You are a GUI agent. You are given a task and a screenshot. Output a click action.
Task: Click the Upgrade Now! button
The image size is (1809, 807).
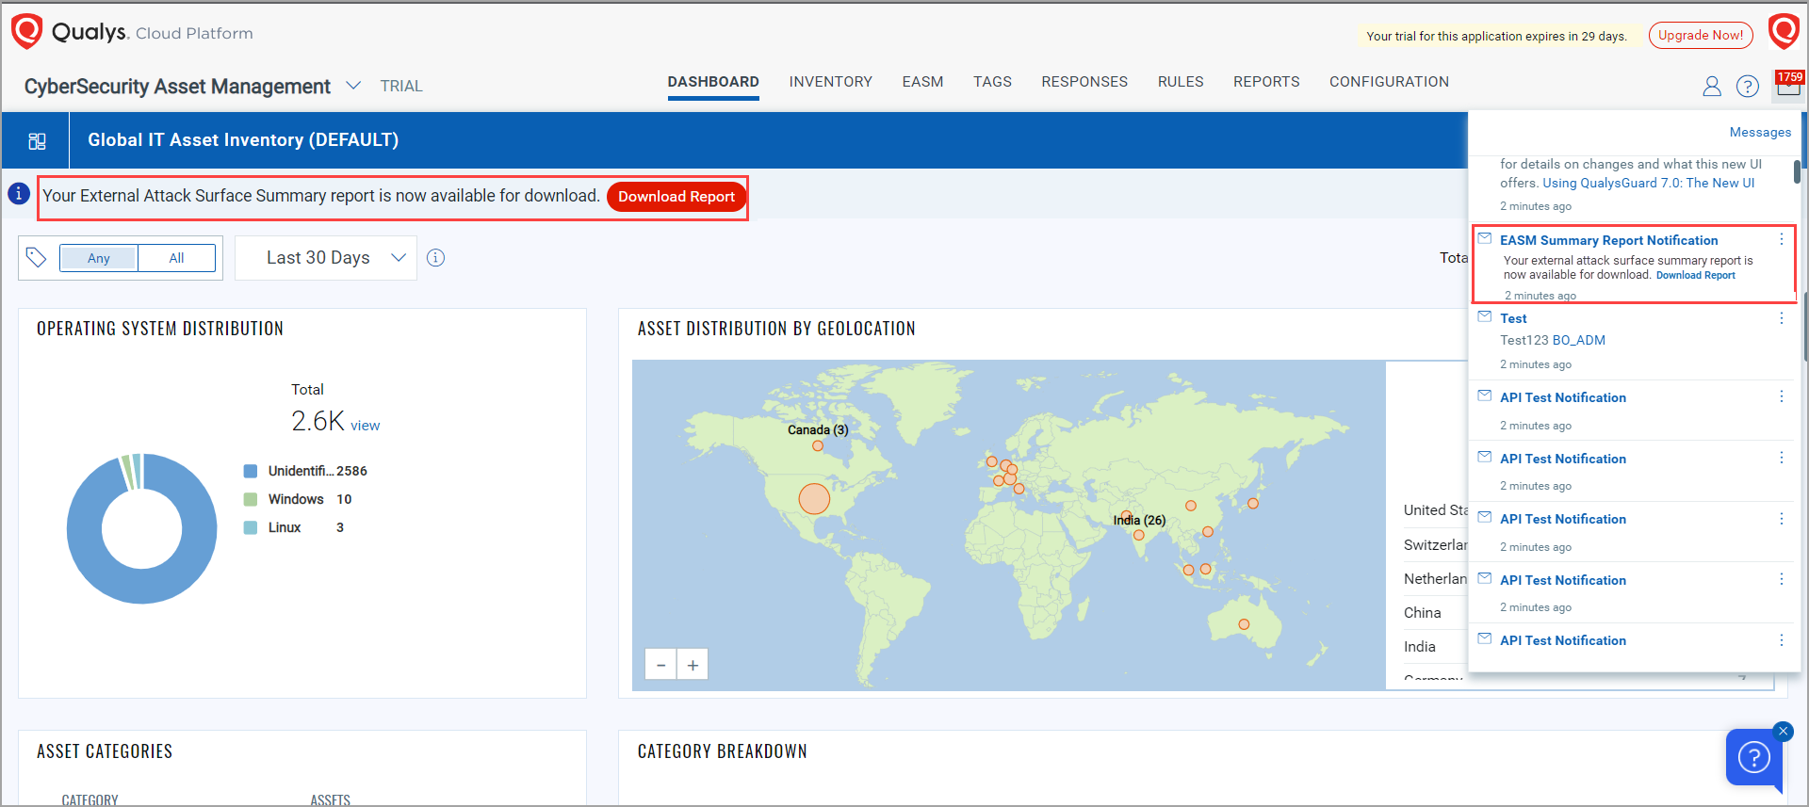click(1701, 35)
